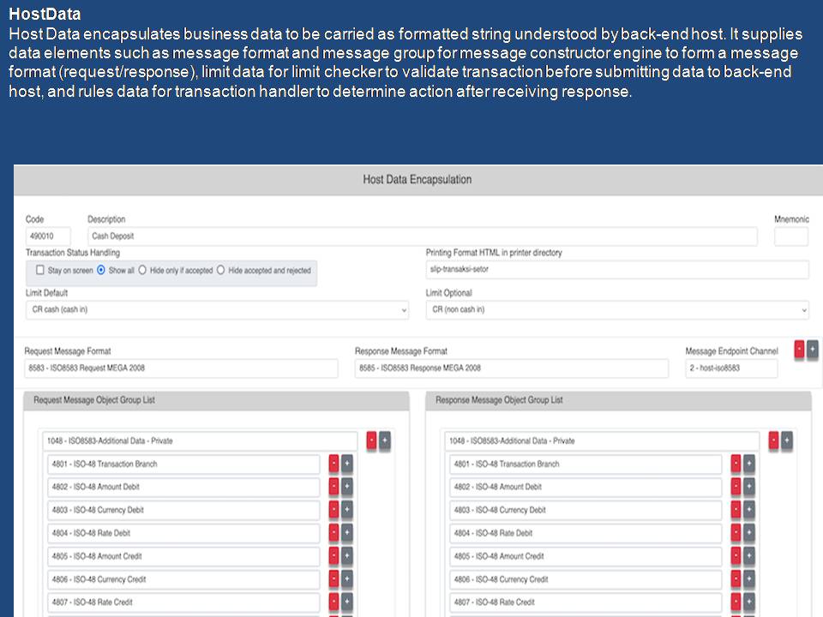Add item after request group 1048 ISO8583-Additional Data
Screen dimensions: 823x617
point(385,440)
